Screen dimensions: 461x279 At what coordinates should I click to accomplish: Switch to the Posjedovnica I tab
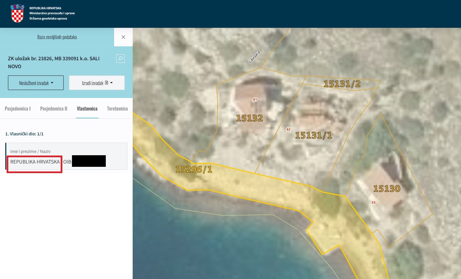(x=18, y=109)
